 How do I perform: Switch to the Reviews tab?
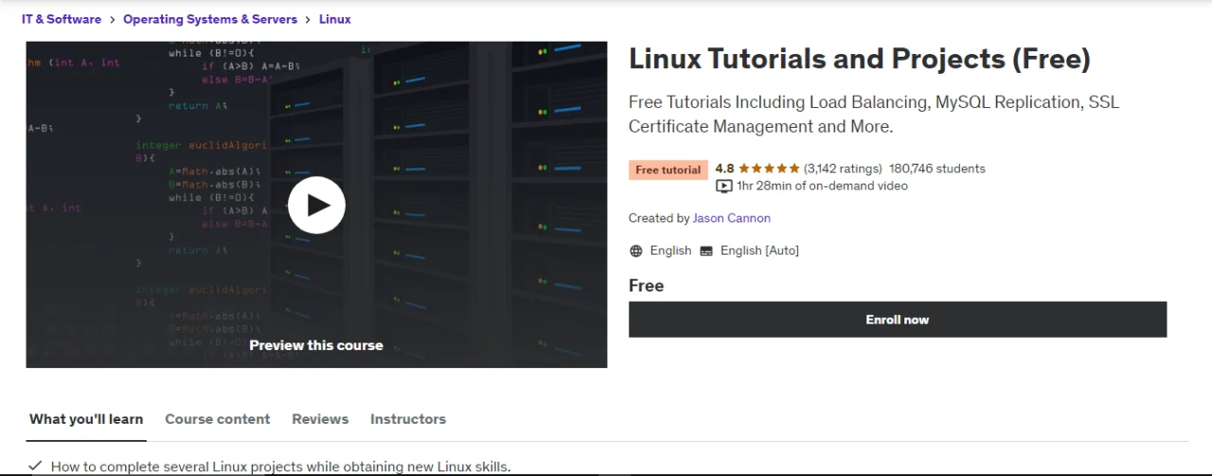[x=320, y=419]
